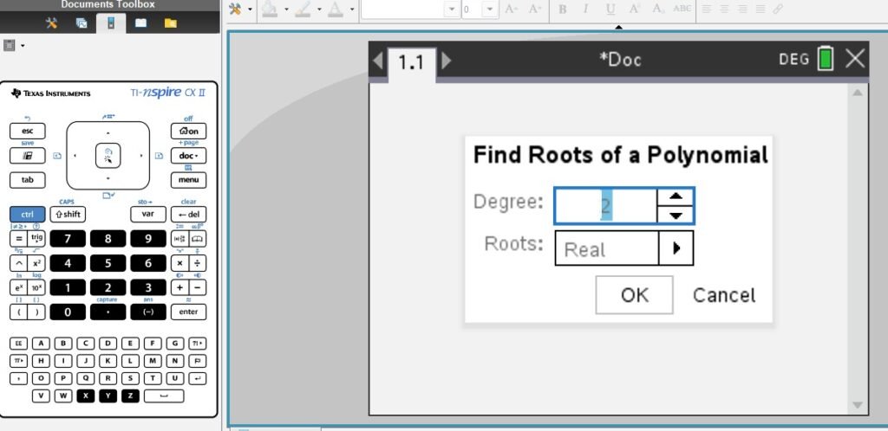Confirm the dialog with OK
Viewport: 888px width, 431px height.
tap(634, 295)
